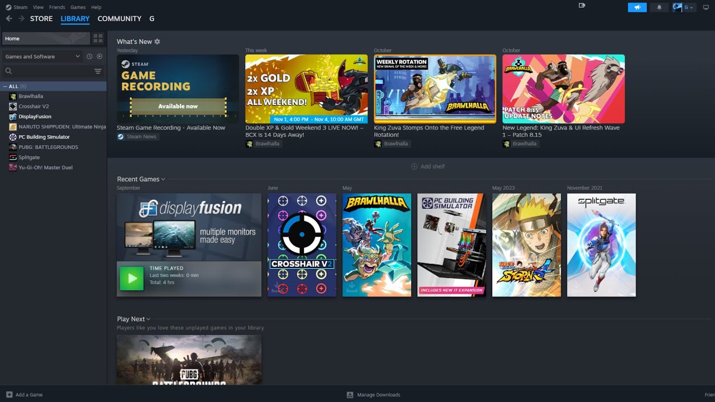Viewport: 715px width, 402px height.
Task: Click the announcements megaphone button
Action: pyautogui.click(x=637, y=7)
